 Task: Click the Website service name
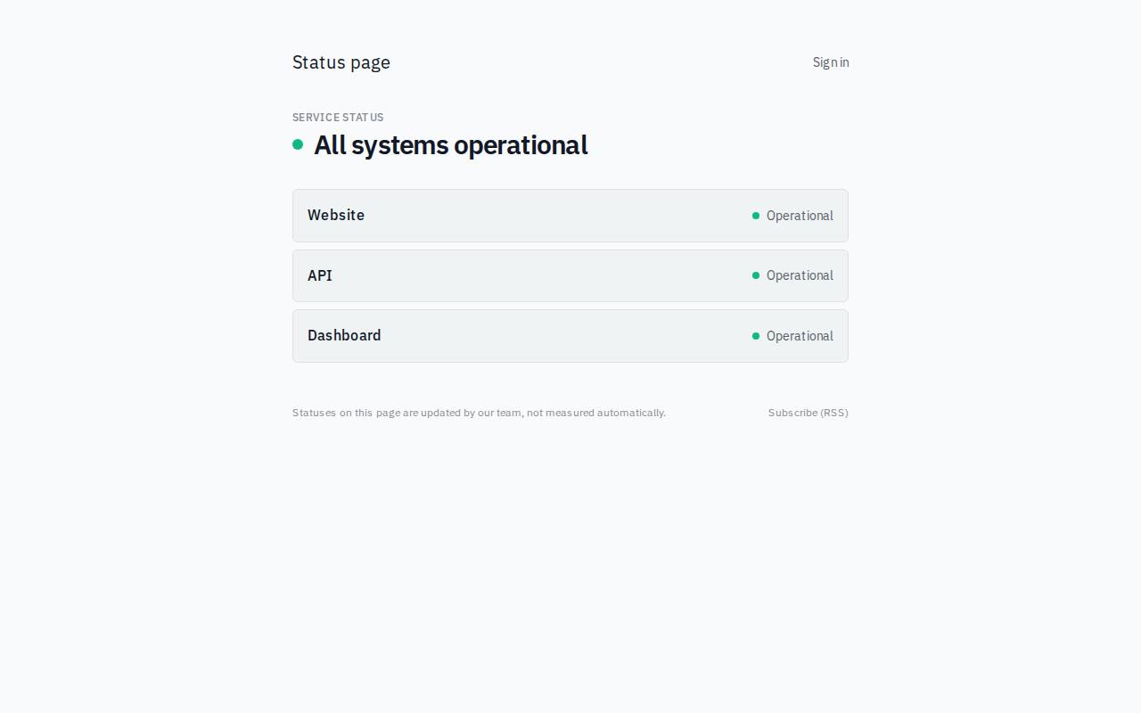click(336, 215)
